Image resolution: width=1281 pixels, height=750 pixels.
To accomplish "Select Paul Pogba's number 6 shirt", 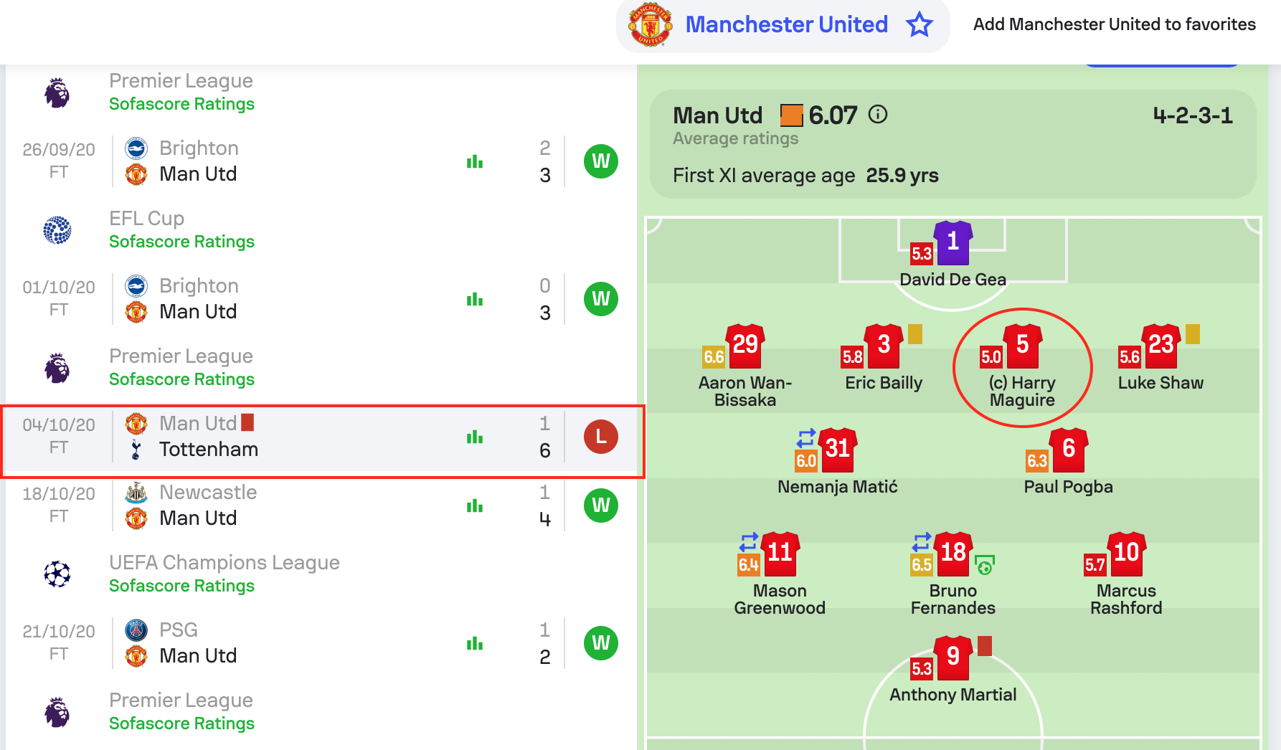I will (x=1068, y=450).
